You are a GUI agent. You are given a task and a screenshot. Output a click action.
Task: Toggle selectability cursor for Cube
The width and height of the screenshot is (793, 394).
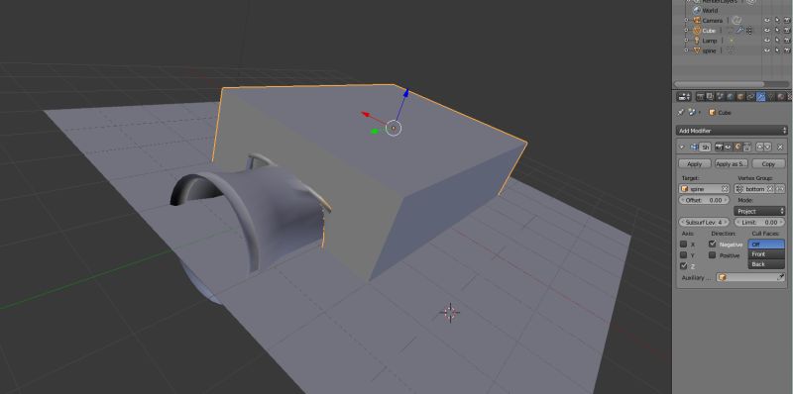tap(777, 31)
